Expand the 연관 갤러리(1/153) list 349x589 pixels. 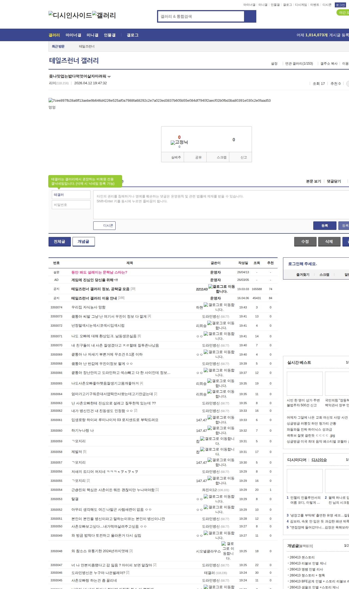coord(299,64)
